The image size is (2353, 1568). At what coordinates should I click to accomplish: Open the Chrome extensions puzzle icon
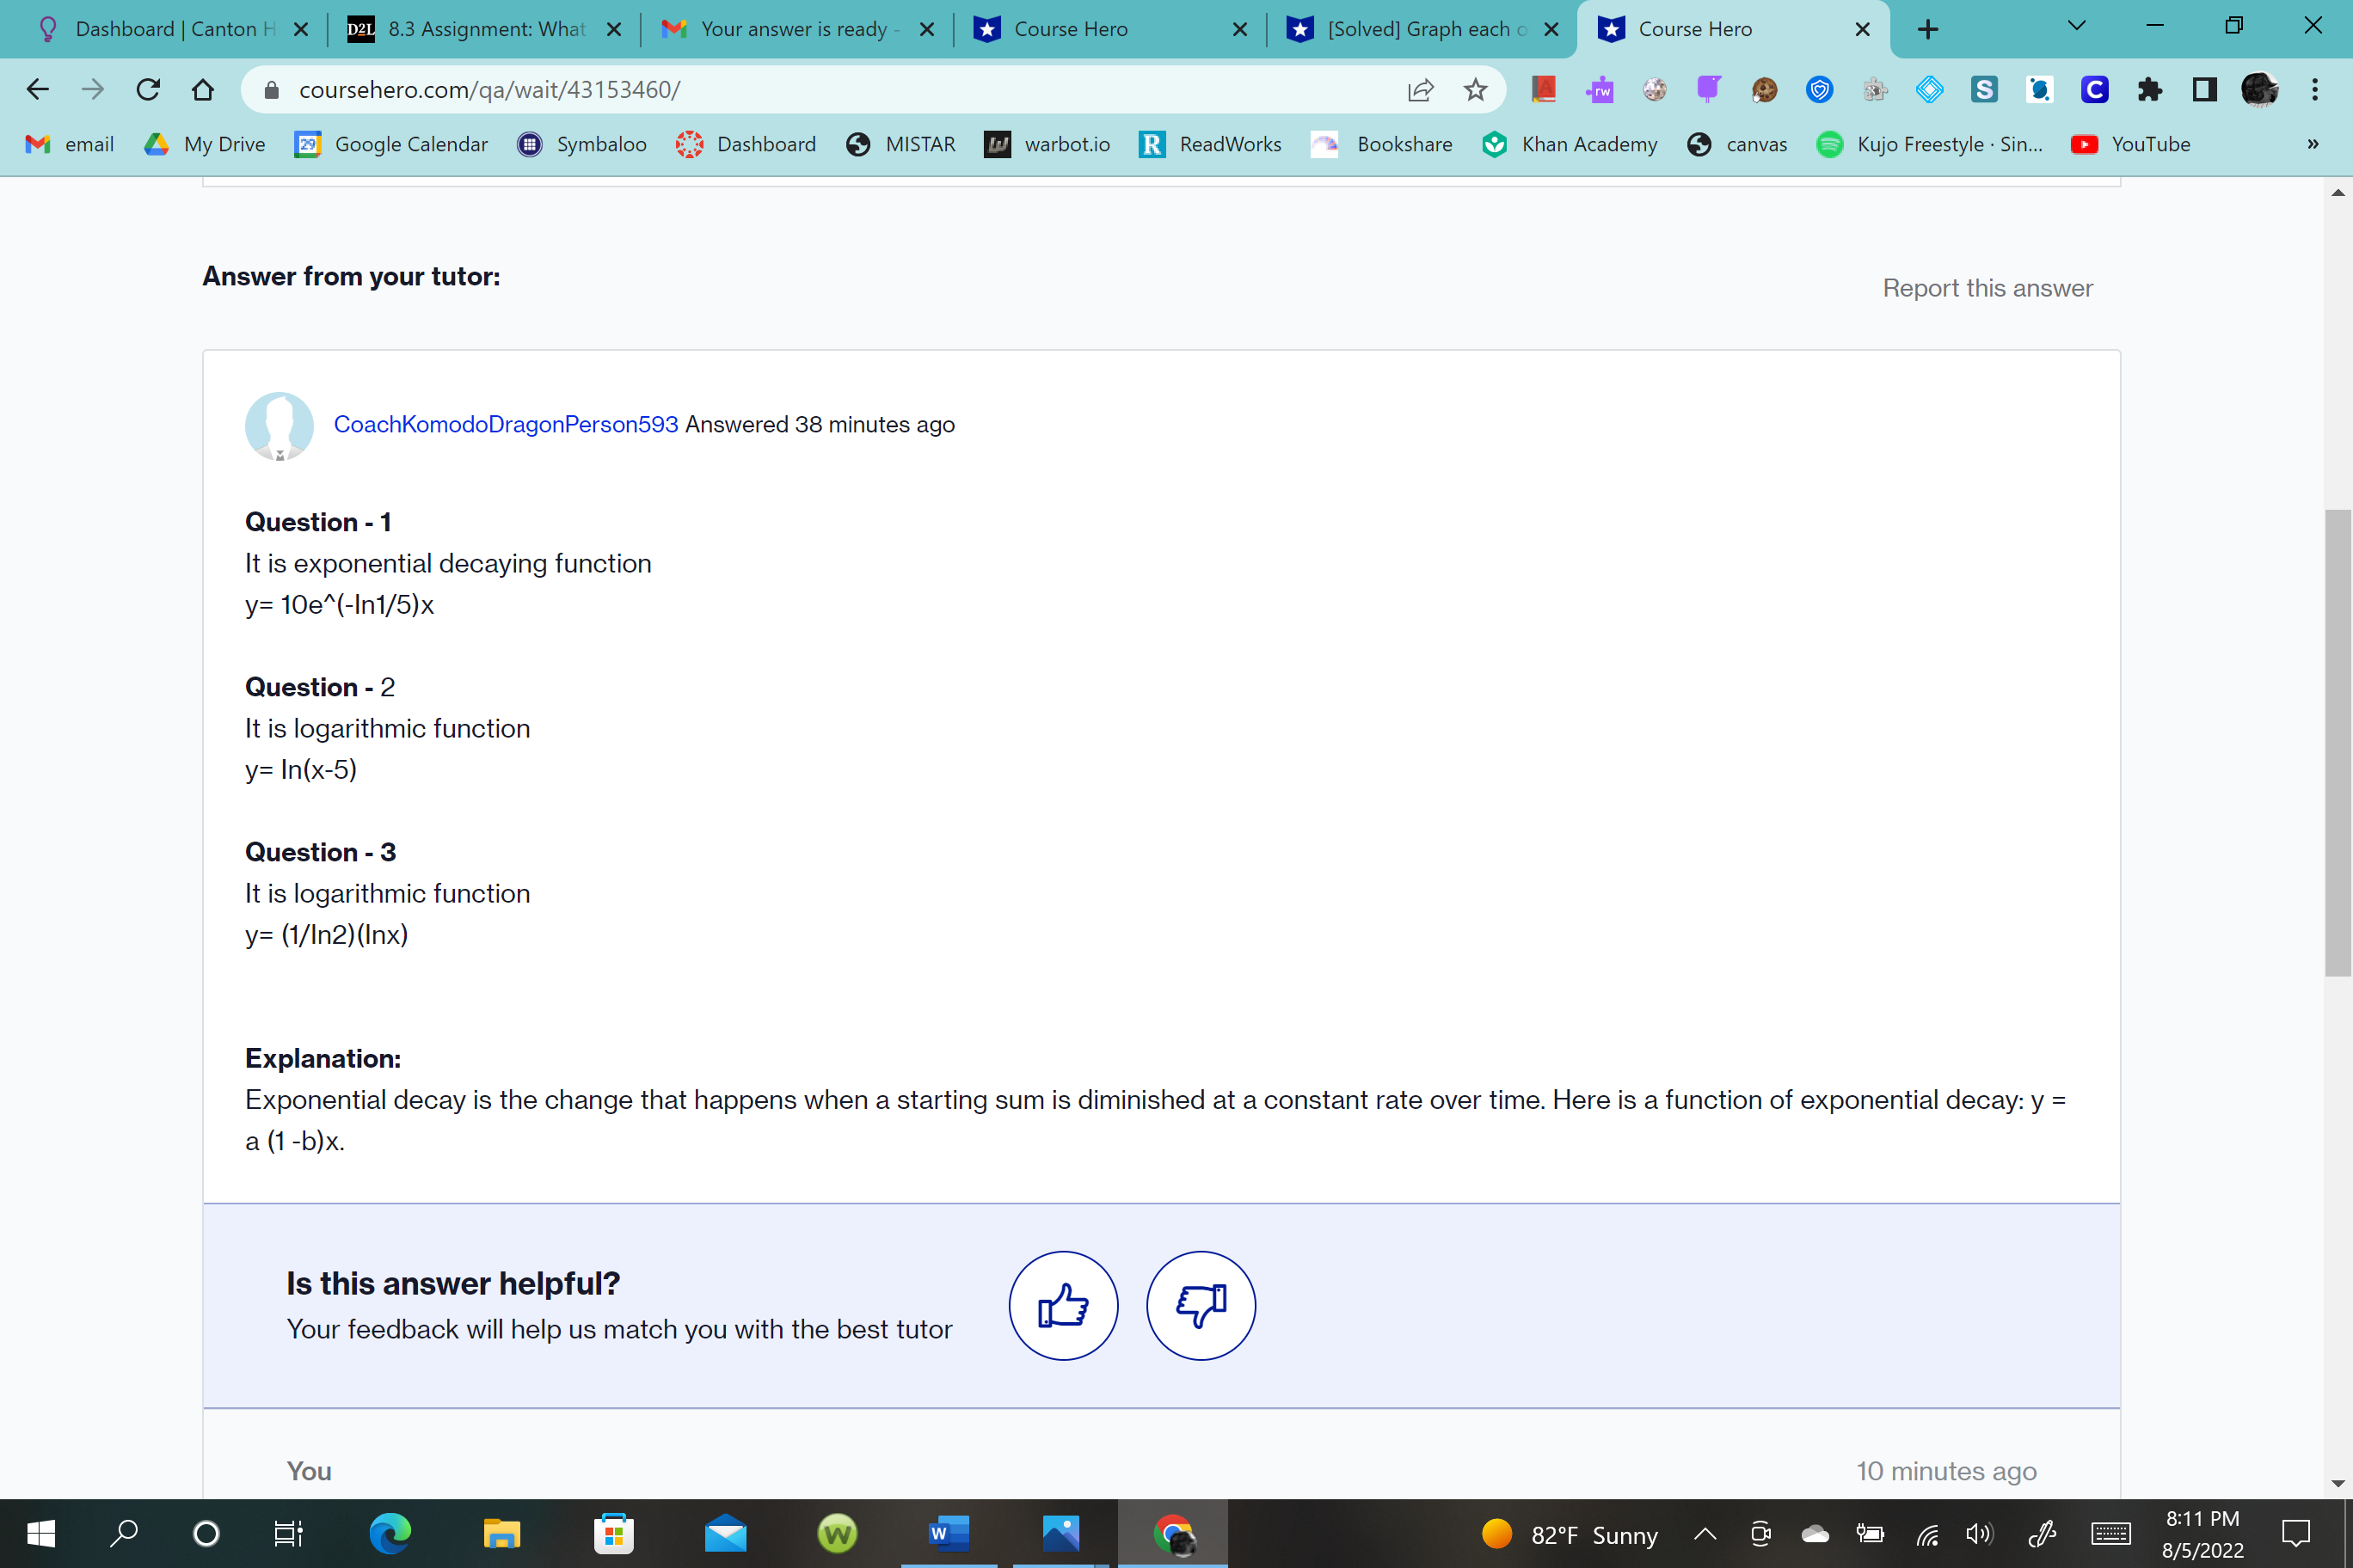click(2149, 90)
